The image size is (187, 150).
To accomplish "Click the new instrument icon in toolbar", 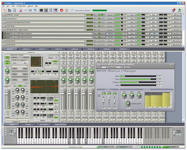I will coord(5,10).
